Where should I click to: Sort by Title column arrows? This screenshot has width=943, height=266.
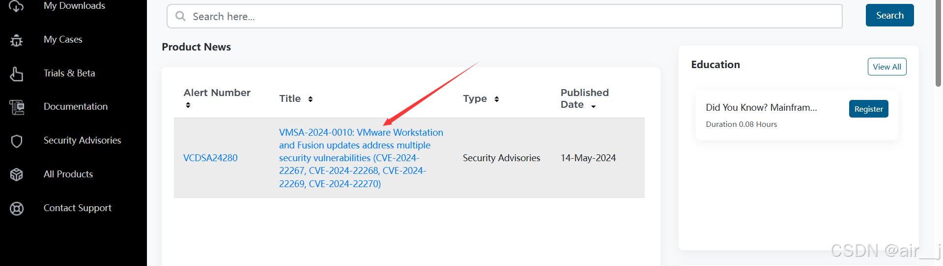click(310, 99)
